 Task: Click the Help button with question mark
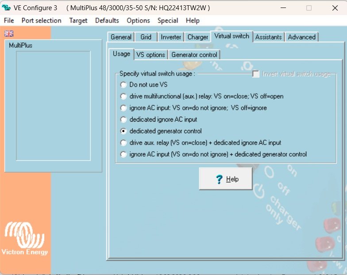click(x=226, y=179)
